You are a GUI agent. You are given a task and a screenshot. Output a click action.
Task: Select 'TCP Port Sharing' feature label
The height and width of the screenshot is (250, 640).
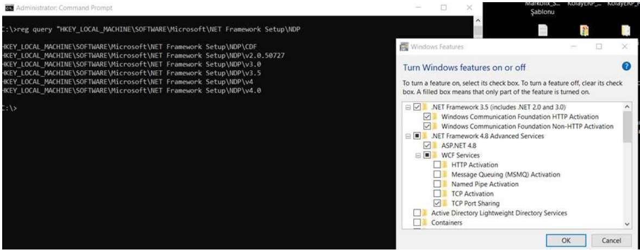pyautogui.click(x=475, y=203)
